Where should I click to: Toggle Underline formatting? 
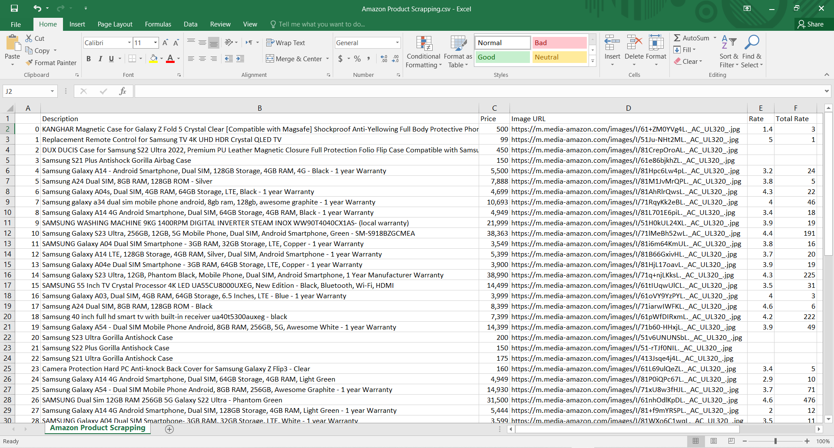click(x=111, y=59)
